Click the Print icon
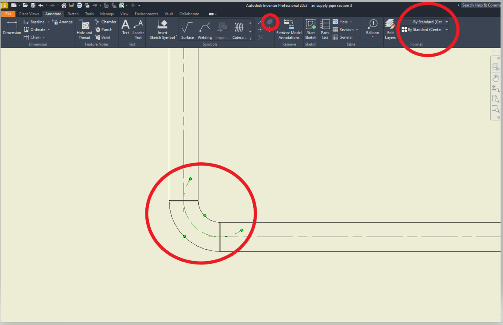This screenshot has width=503, height=325. tap(79, 5)
